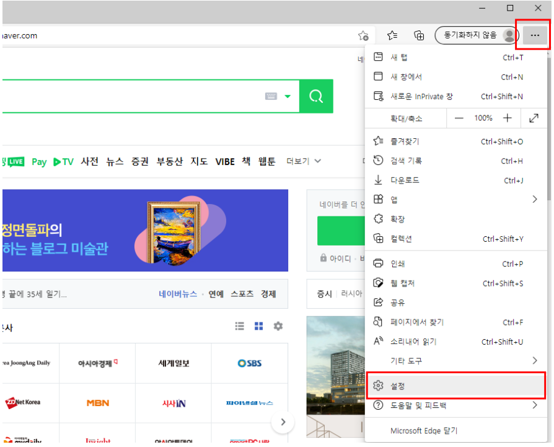Viewport: 554px width, 447px height.
Task: Open the 부동산 link
Action: 170,161
